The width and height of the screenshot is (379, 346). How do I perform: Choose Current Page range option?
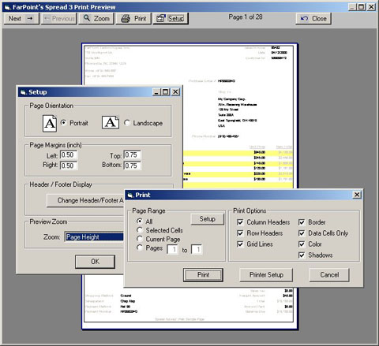(159, 239)
